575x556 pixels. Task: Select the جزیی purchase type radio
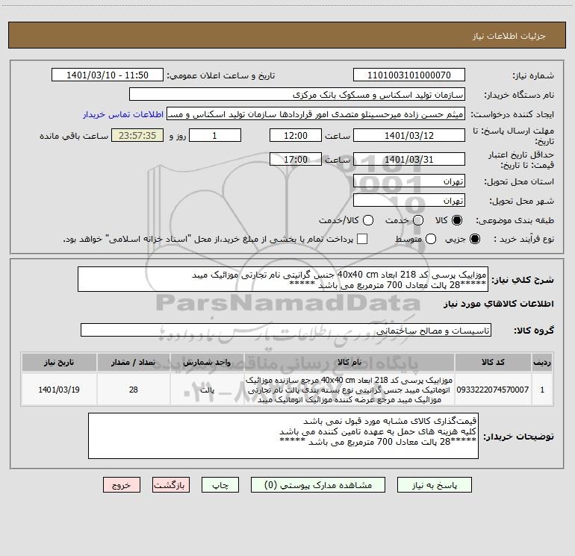click(x=475, y=239)
